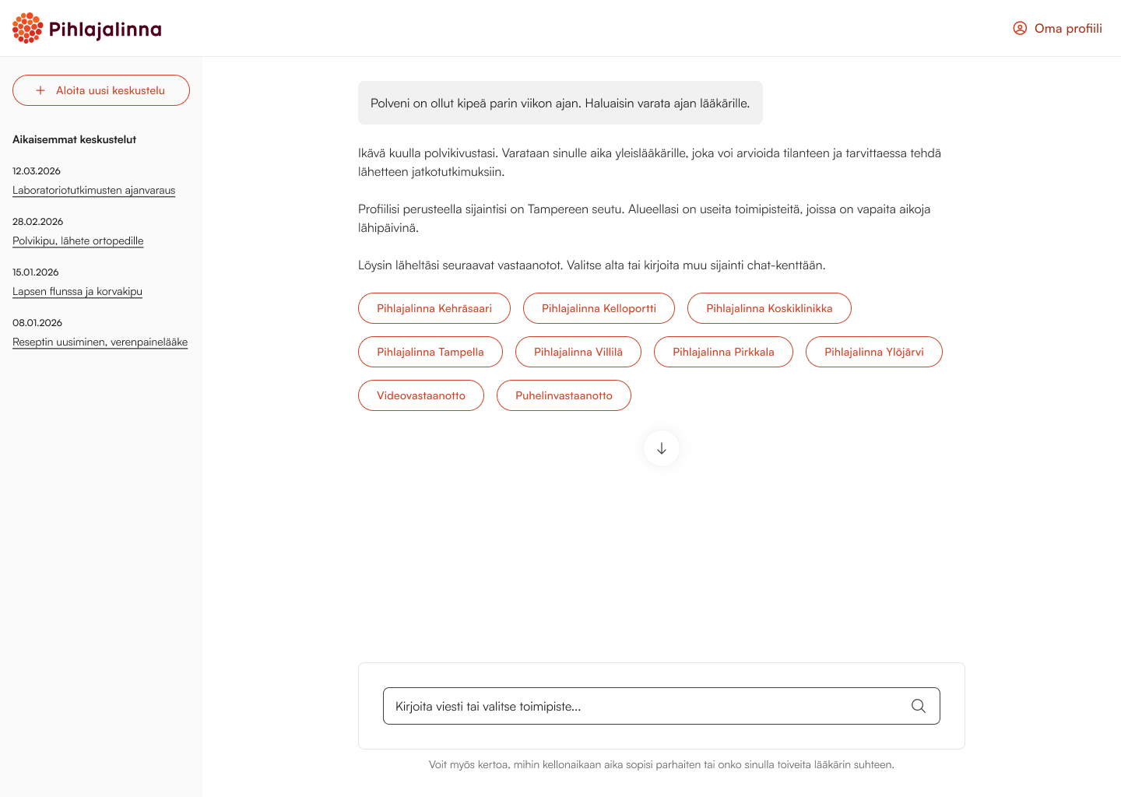
Task: Select Pihlajalinna Pirkkala location
Action: pos(723,352)
